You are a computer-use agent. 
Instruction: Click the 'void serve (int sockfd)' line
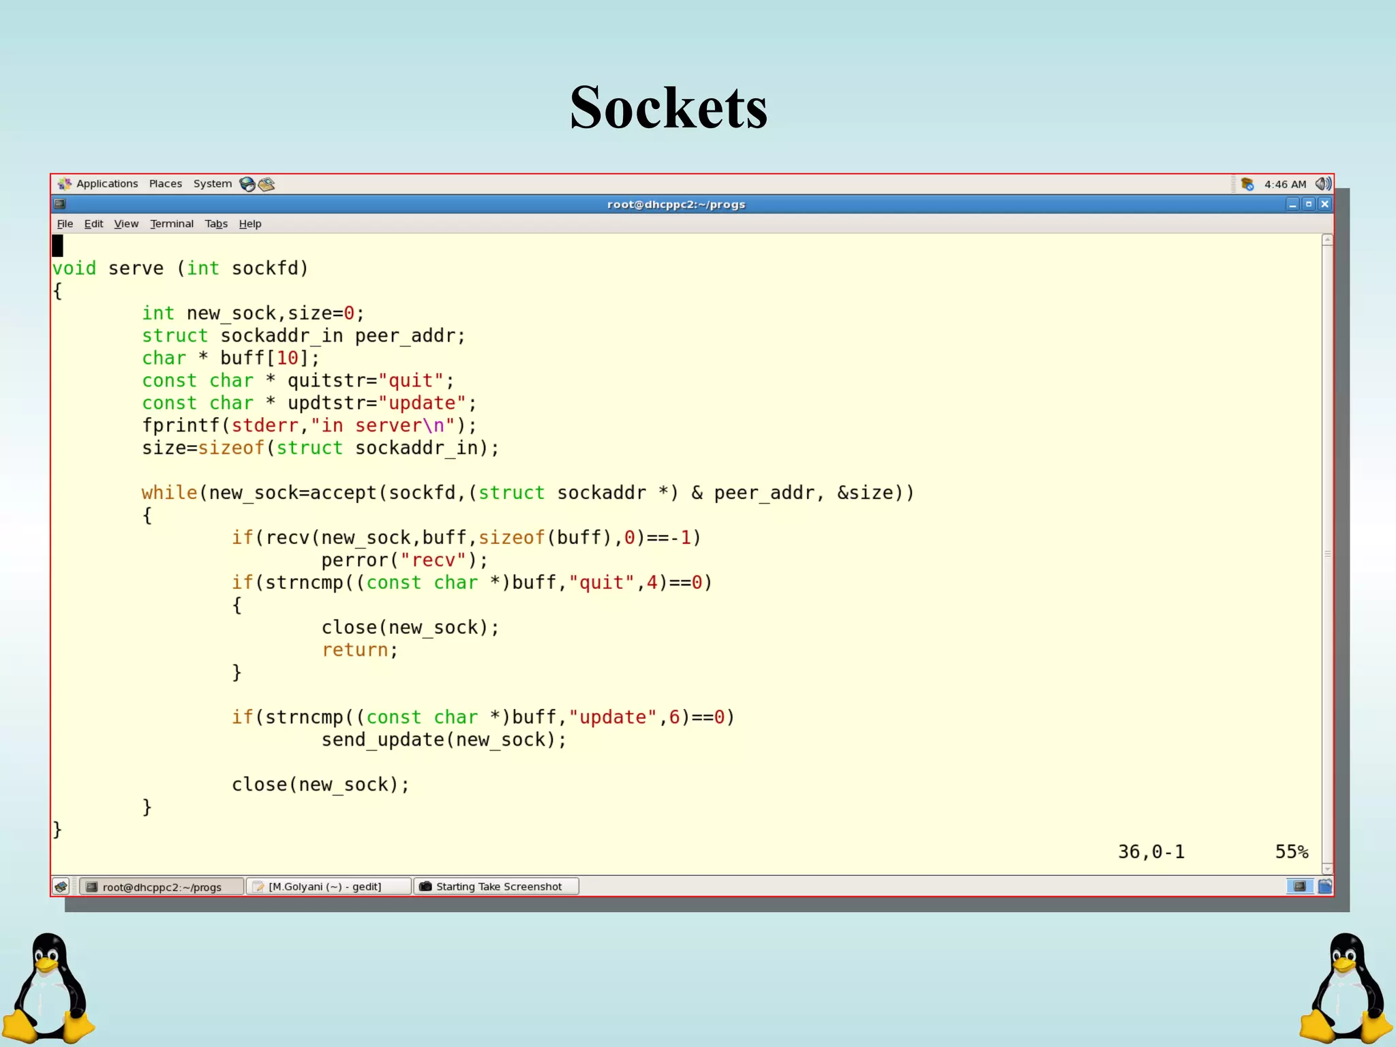point(181,269)
